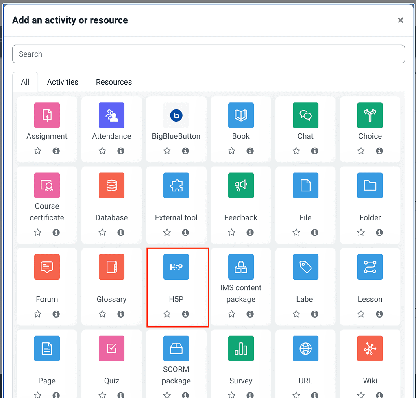Image resolution: width=416 pixels, height=398 pixels.
Task: Pick the Folder resource icon
Action: 370,185
